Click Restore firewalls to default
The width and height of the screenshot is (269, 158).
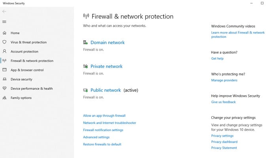pos(102,144)
